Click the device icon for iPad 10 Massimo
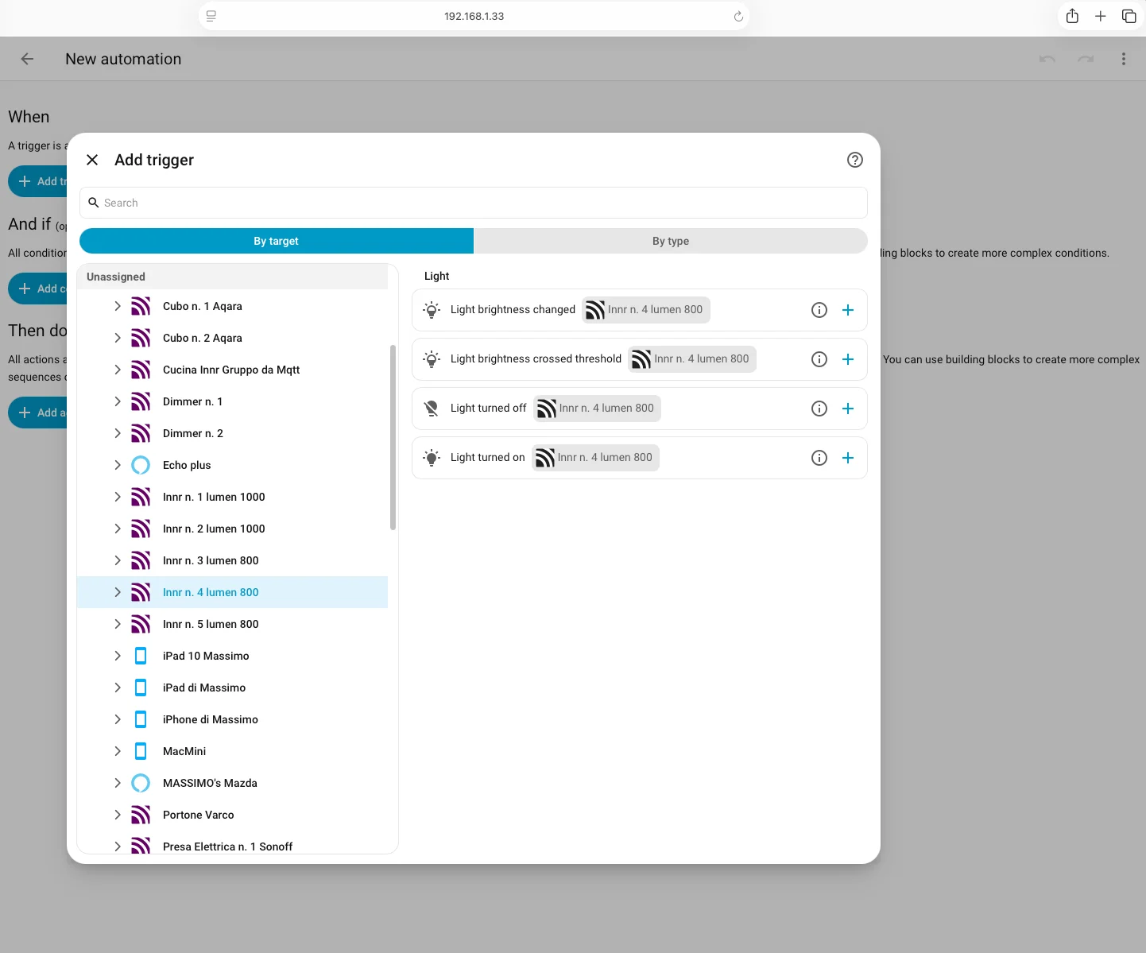The image size is (1146, 953). click(141, 656)
